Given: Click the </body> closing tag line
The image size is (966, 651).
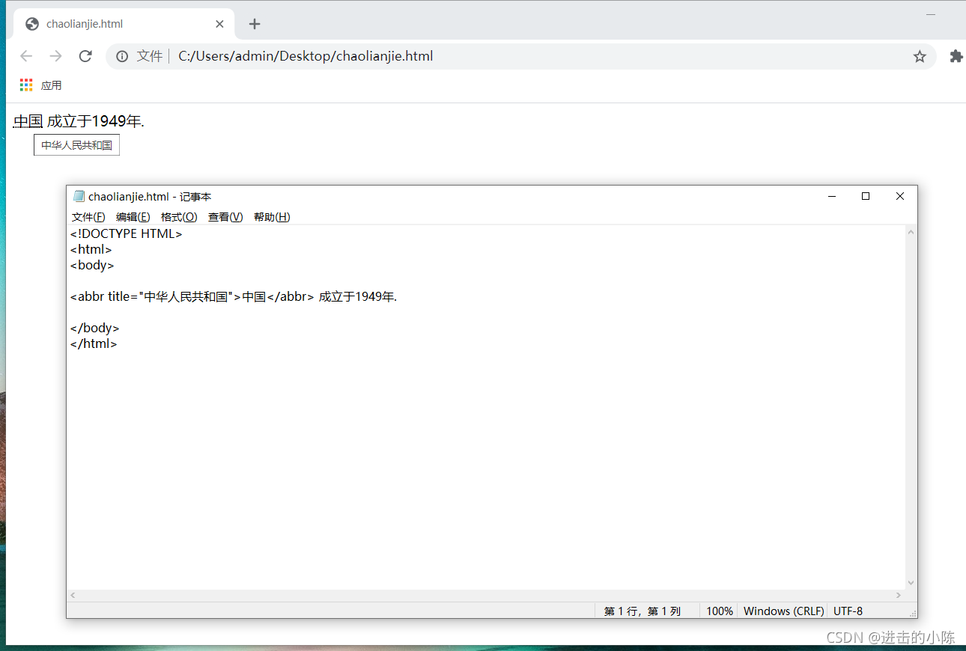Looking at the screenshot, I should point(95,328).
